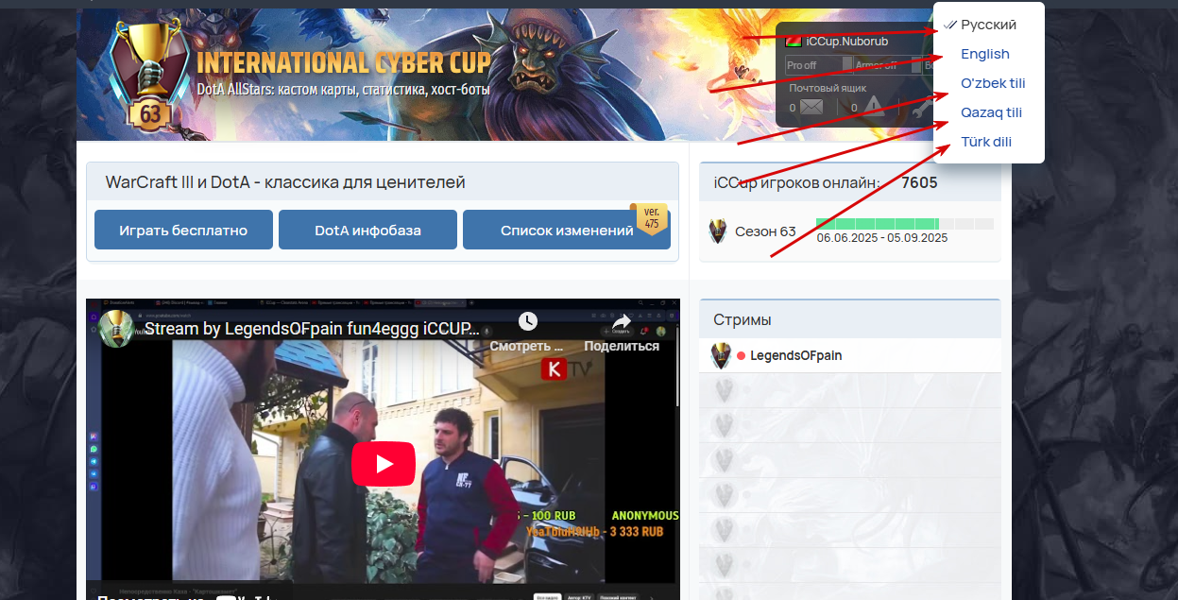The width and height of the screenshot is (1178, 600).
Task: Click the 7605 online players count
Action: coord(919,182)
